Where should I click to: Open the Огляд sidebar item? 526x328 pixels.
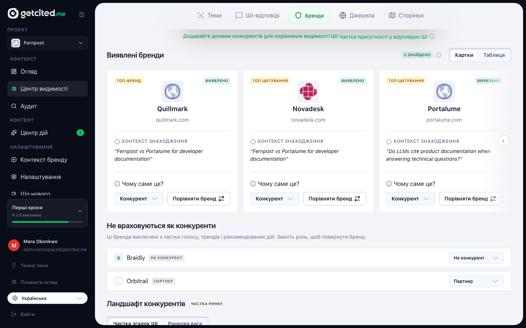click(47, 71)
